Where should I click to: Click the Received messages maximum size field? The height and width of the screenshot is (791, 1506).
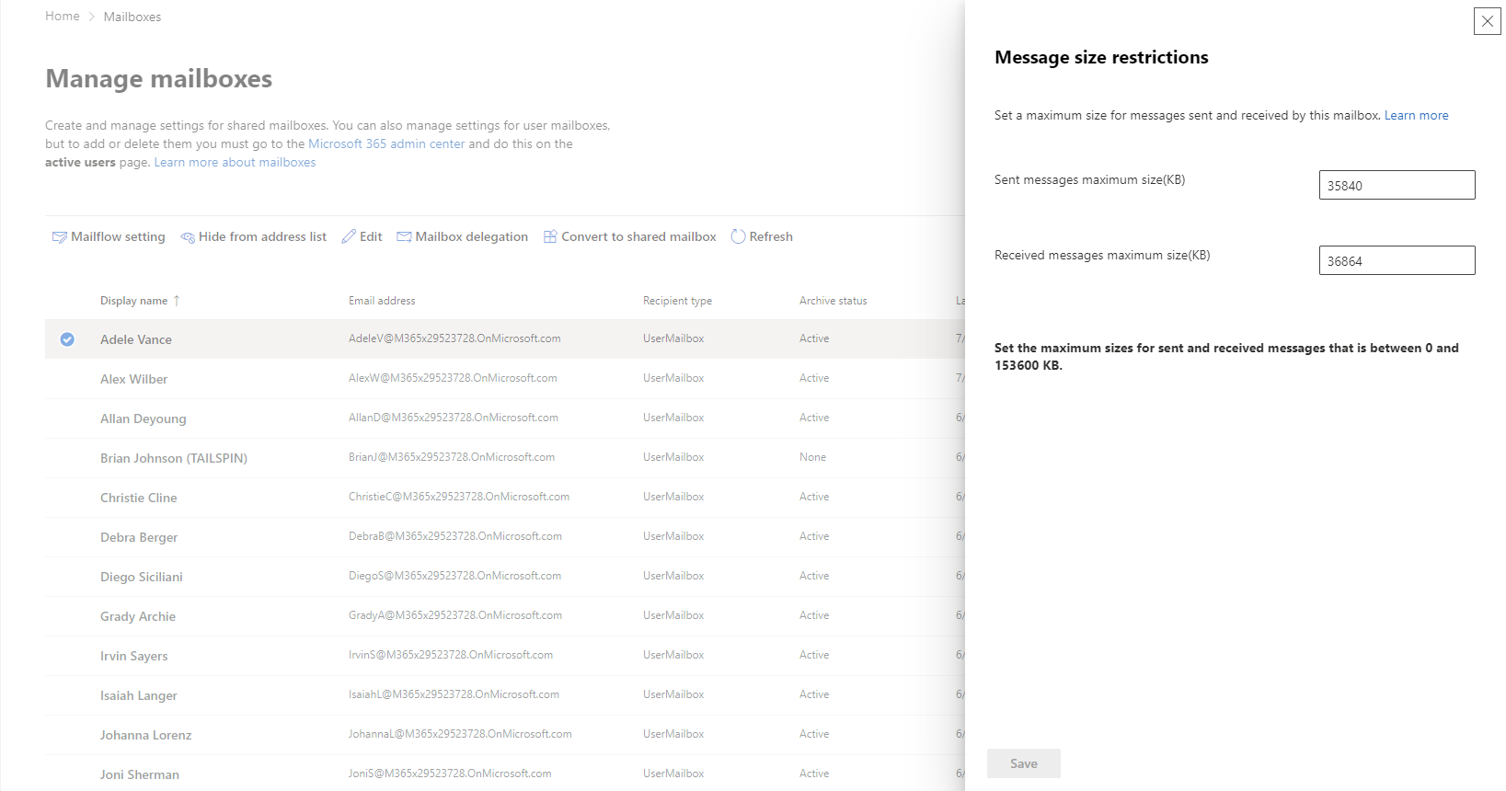[1397, 260]
